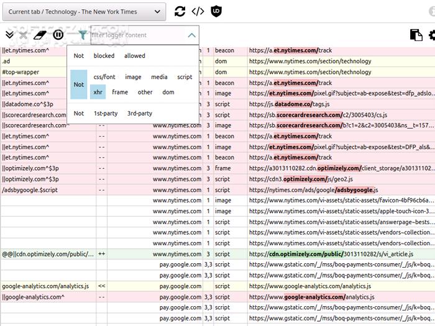Viewport: 435px width, 326px height.
Task: Open the www.google-analytics.com/analytics.js blocked URL
Action: click(x=312, y=297)
